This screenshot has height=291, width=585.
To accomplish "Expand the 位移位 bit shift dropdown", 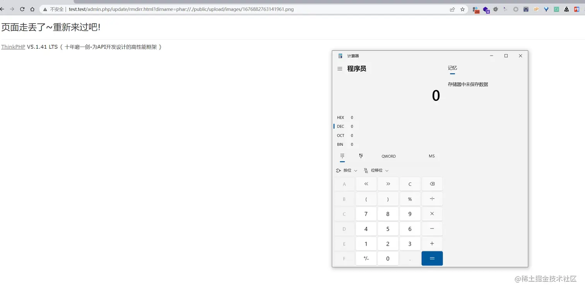I will (x=376, y=170).
